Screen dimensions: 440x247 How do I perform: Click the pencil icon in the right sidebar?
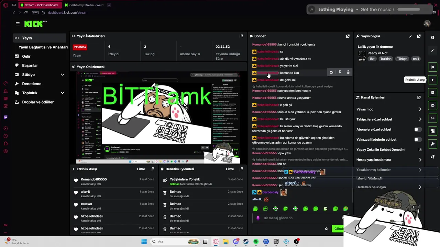click(x=432, y=50)
